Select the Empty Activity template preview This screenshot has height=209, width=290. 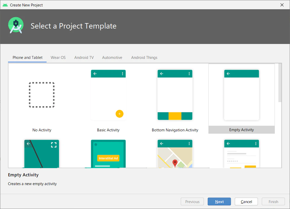(242, 95)
